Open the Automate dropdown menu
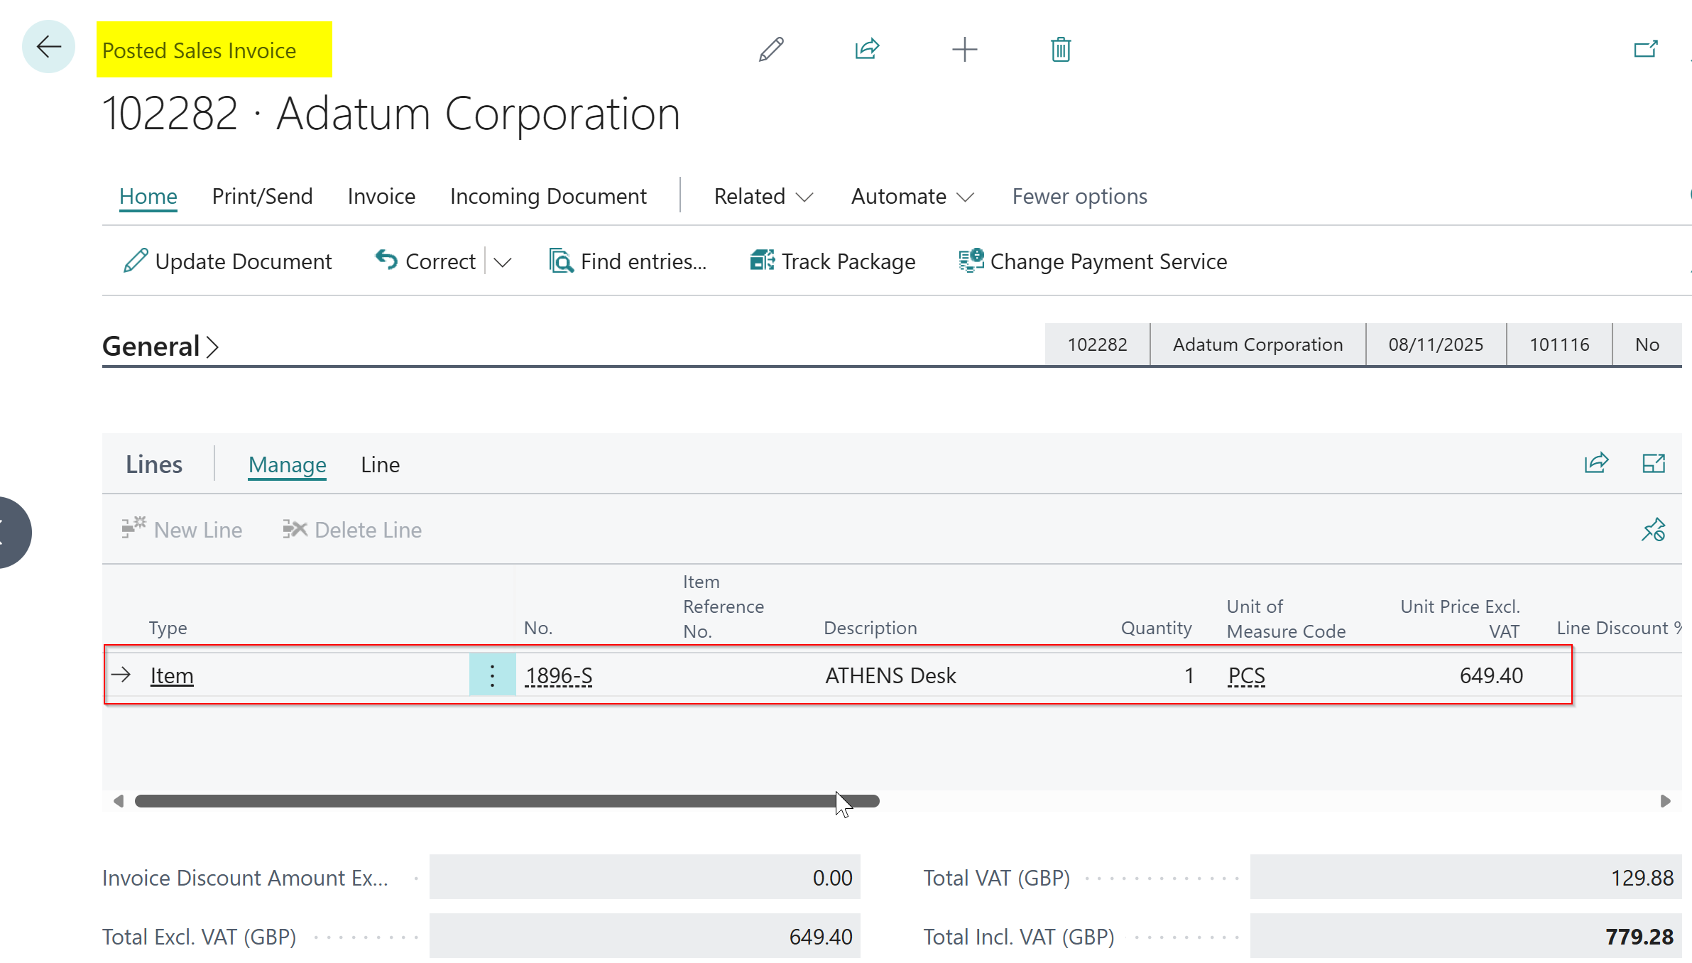 click(x=912, y=196)
